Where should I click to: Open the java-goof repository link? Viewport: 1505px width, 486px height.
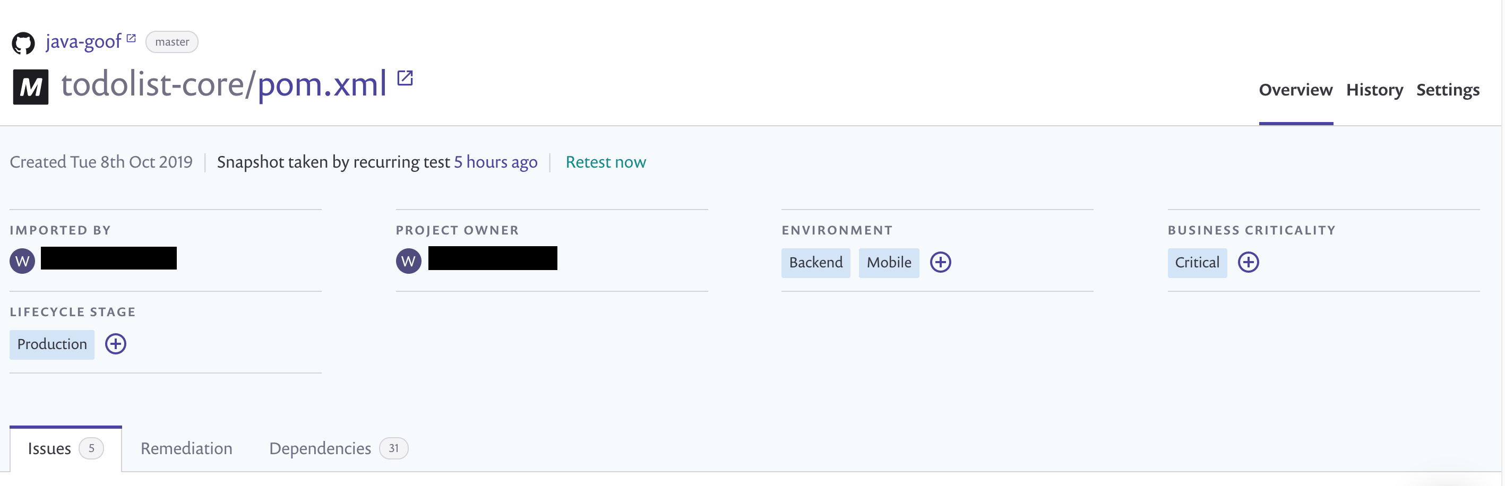[x=83, y=41]
